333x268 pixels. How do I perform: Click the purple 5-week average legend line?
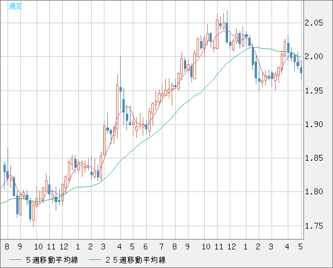15,260
